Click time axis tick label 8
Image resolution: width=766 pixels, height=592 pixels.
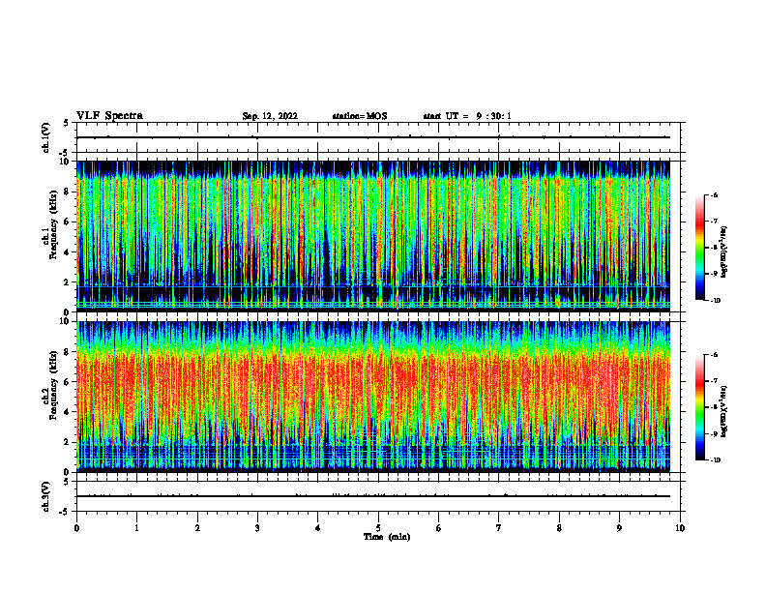(x=559, y=528)
